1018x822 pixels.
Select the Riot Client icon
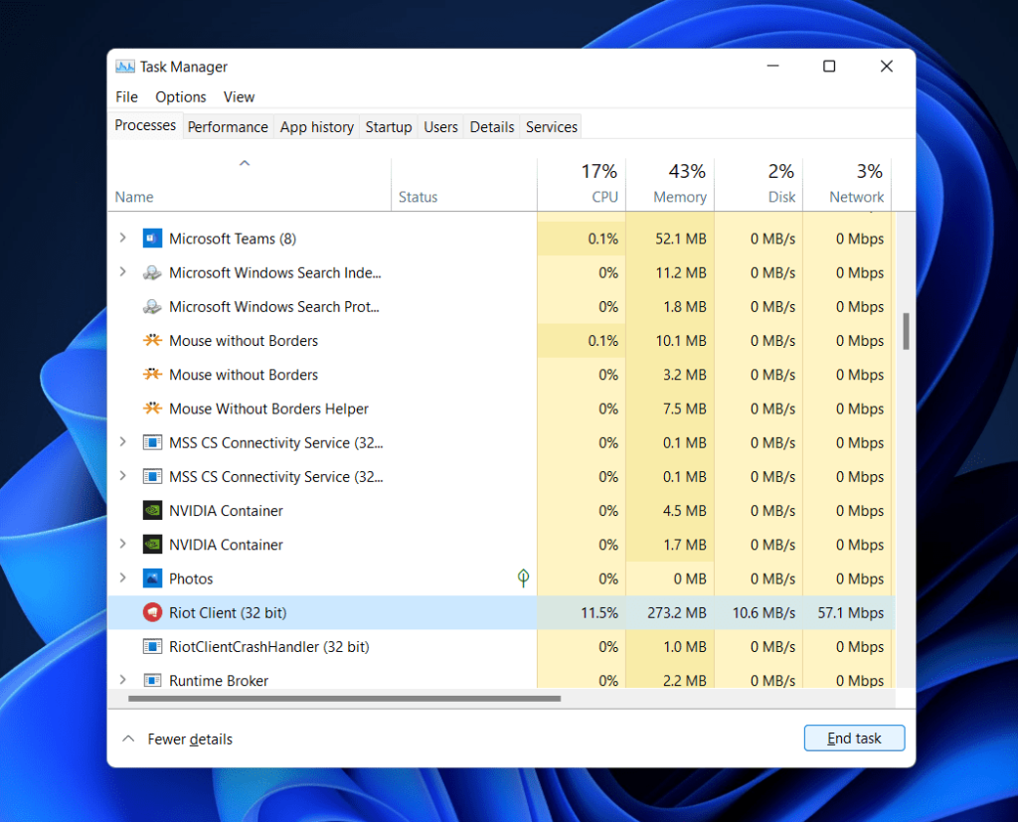tap(152, 613)
